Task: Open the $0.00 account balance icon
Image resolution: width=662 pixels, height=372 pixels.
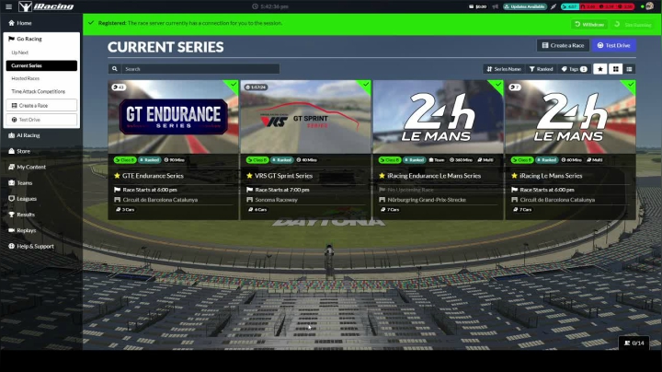Action: pyautogui.click(x=477, y=6)
